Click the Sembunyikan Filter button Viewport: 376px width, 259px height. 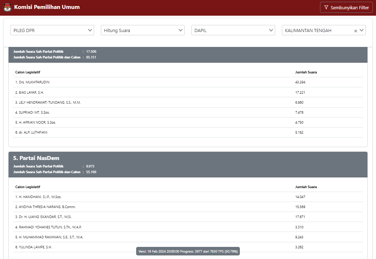point(346,7)
